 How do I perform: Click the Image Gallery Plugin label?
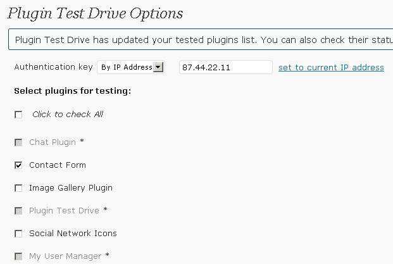click(71, 188)
